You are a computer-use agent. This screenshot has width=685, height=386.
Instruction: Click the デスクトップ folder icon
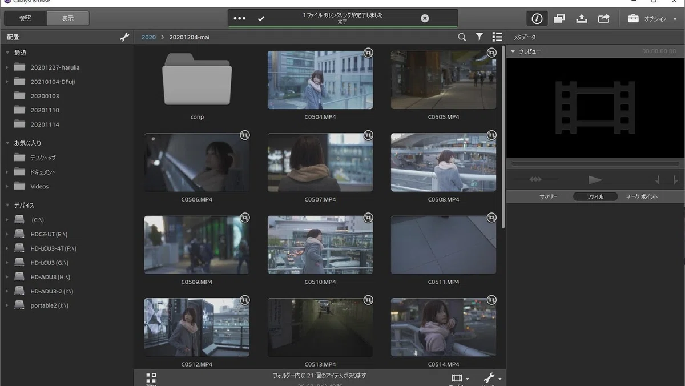point(19,157)
